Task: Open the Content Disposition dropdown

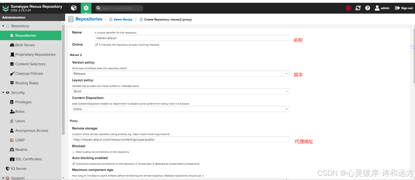Action: point(181,109)
